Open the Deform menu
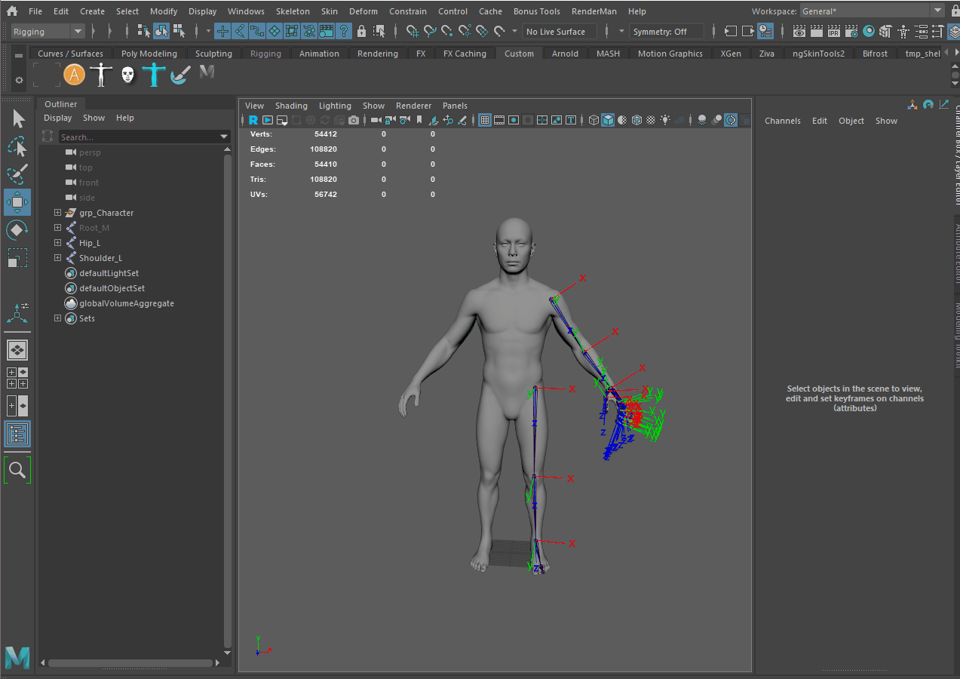The width and height of the screenshot is (960, 679). tap(363, 11)
